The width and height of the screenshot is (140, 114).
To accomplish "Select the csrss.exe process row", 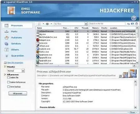I will (86, 43).
